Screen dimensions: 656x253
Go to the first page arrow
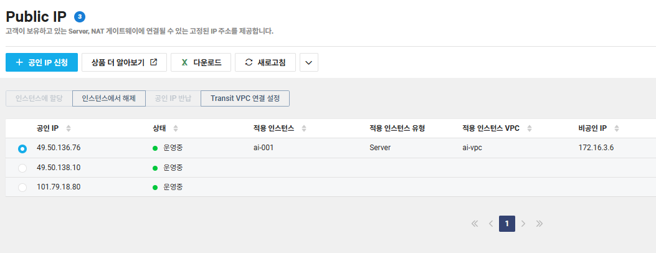pos(475,224)
